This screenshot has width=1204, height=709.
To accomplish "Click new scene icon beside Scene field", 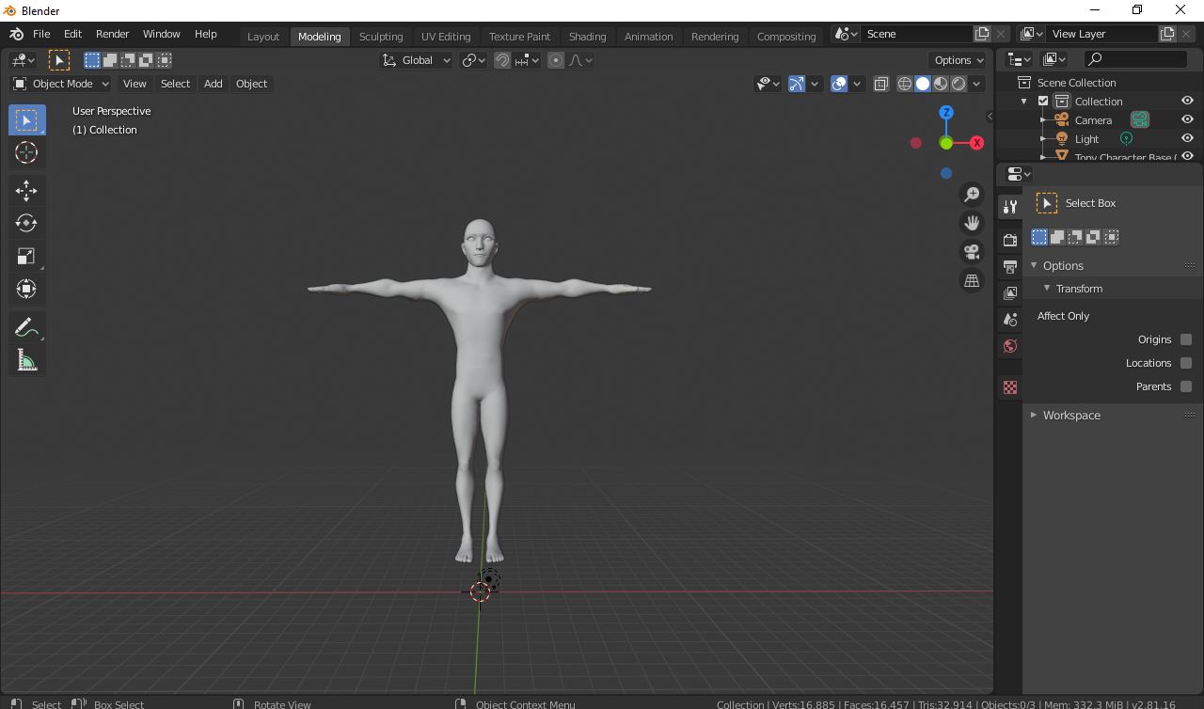I will pos(982,34).
